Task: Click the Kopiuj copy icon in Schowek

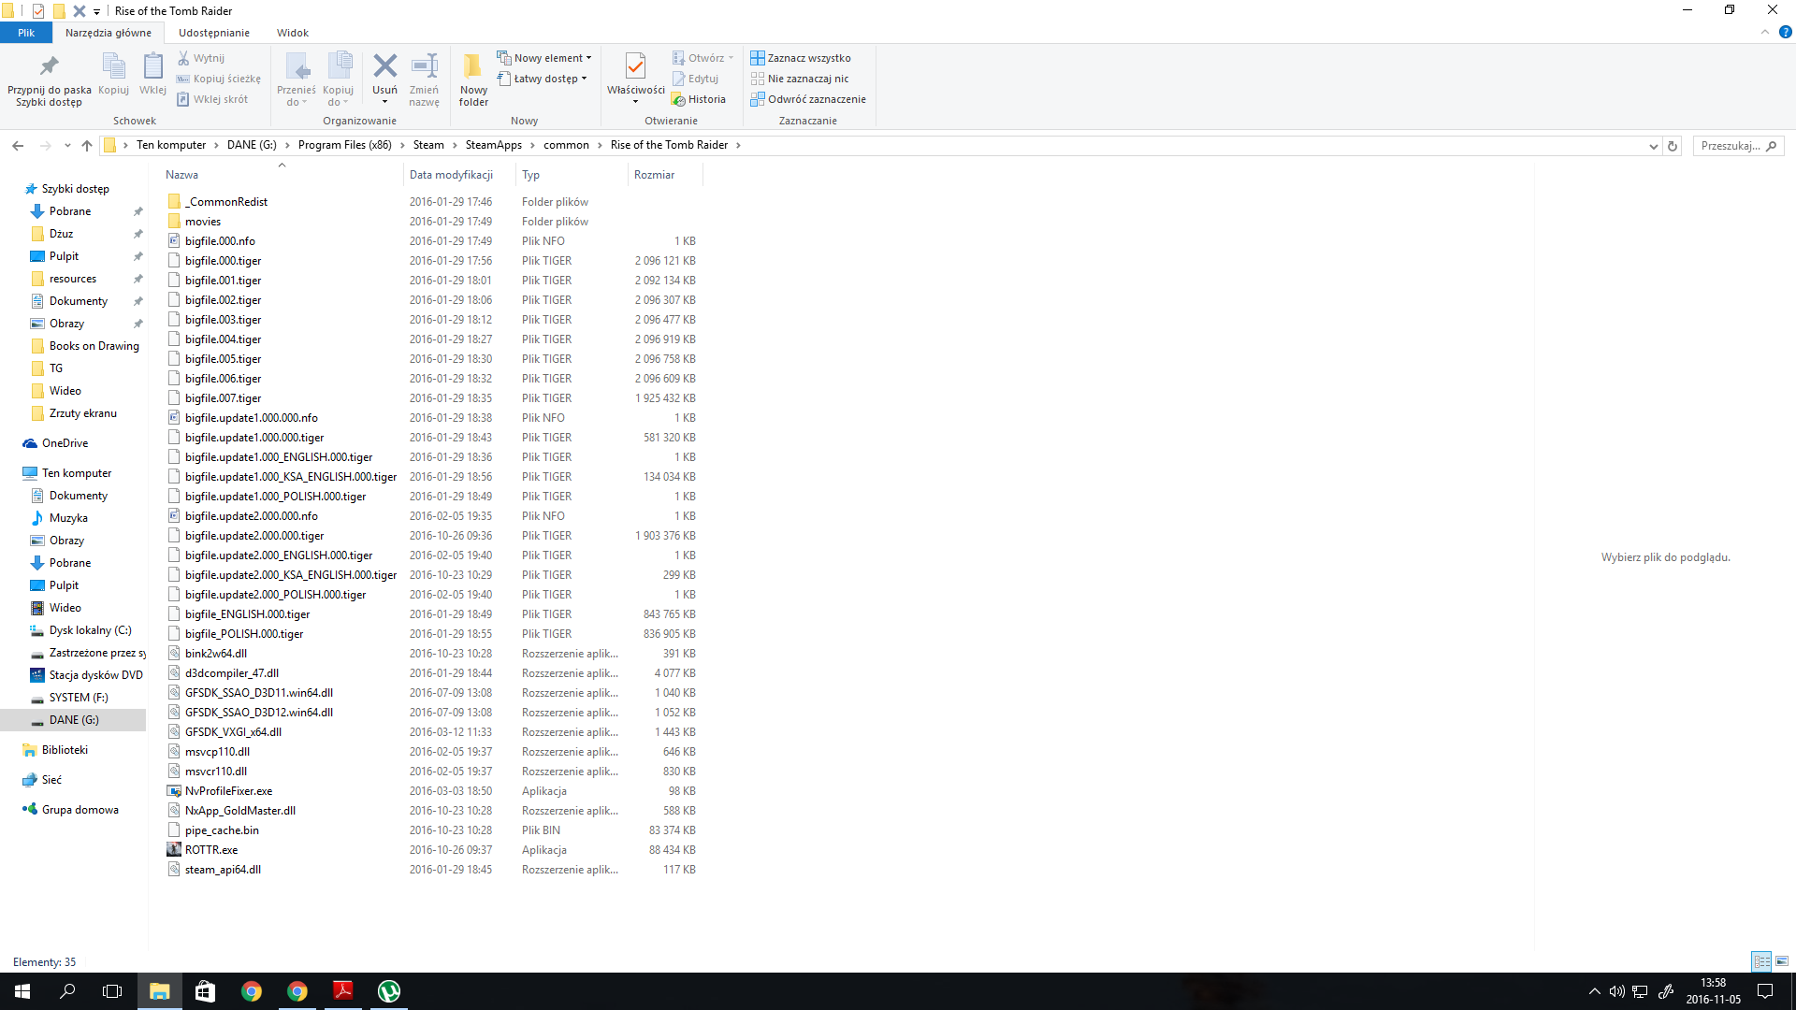Action: tap(113, 67)
